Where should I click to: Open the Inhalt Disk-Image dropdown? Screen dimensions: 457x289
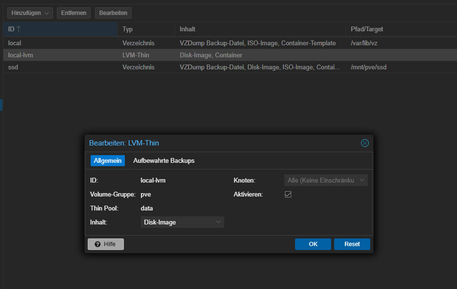click(x=182, y=222)
